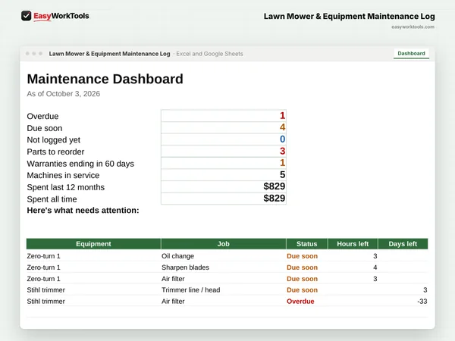Click the EasyWorkTools checkmark logo icon

tap(26, 16)
